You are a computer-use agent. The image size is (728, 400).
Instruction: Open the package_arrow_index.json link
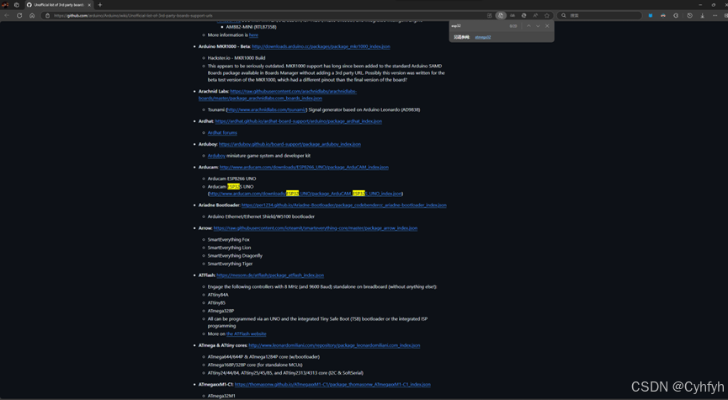pos(316,228)
